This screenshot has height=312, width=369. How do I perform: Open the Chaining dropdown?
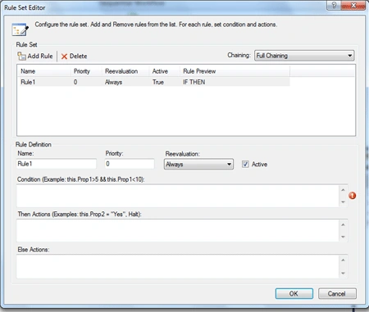(304, 56)
